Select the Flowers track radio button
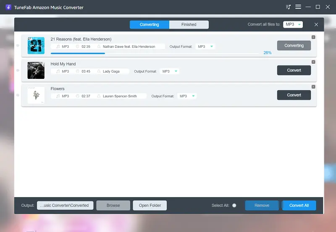The width and height of the screenshot is (336, 232). pyautogui.click(x=18, y=95)
